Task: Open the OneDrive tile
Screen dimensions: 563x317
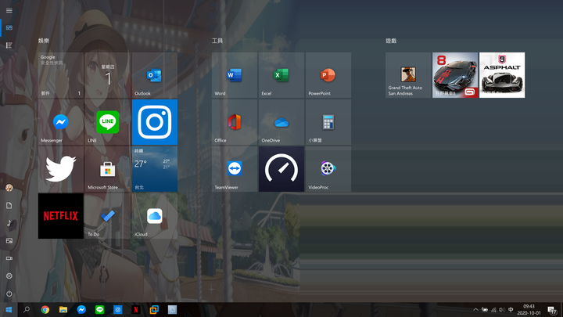Action: coord(281,122)
